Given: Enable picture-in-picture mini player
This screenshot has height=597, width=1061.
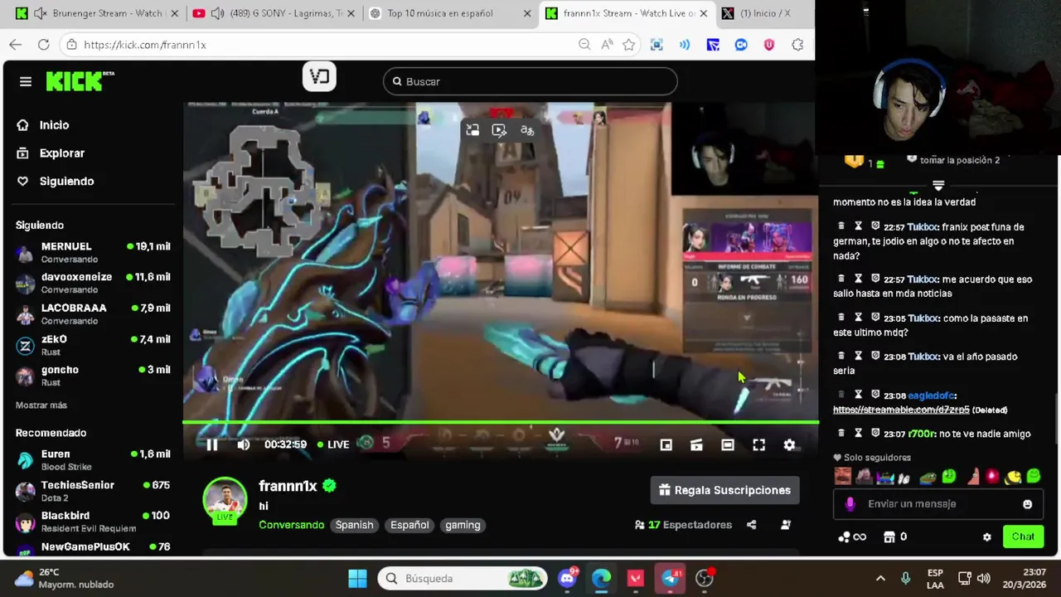Looking at the screenshot, I should coord(666,445).
